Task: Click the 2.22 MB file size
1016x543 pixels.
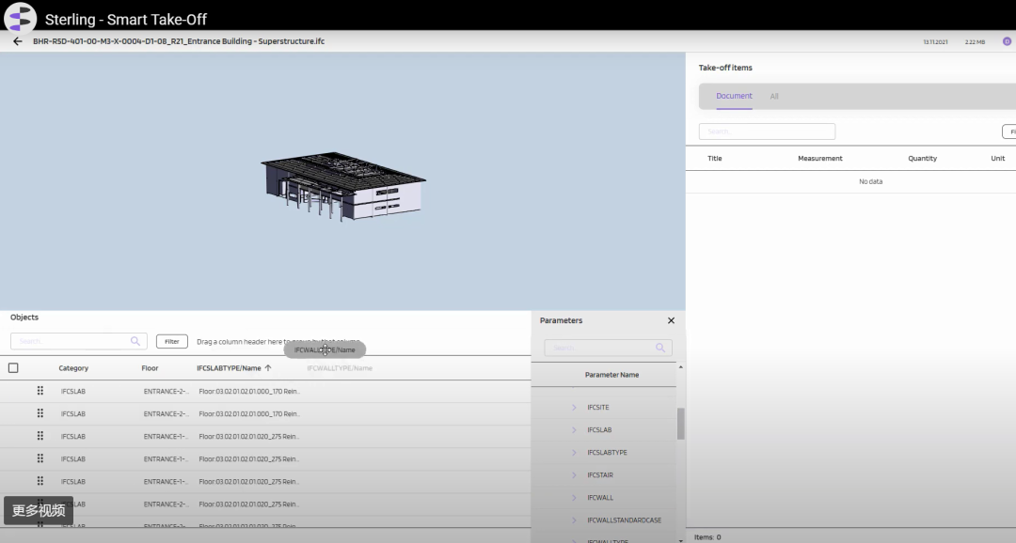Action: click(x=975, y=42)
